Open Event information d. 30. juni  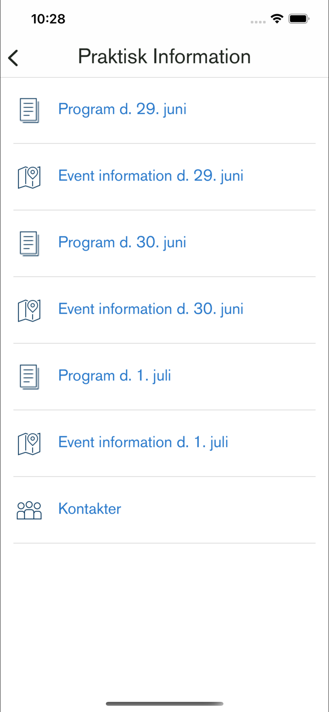(150, 309)
